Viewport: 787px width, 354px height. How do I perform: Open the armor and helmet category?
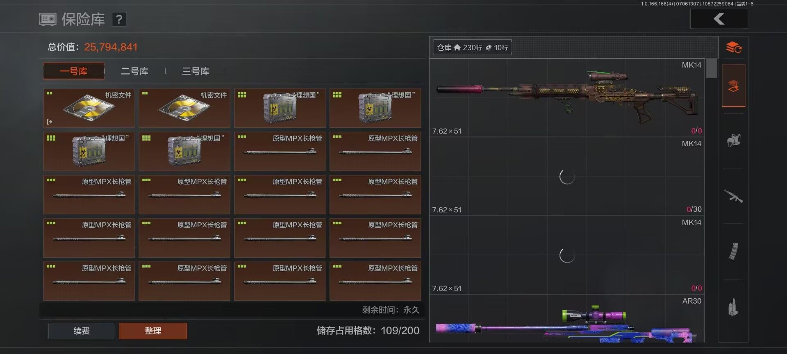tap(734, 141)
